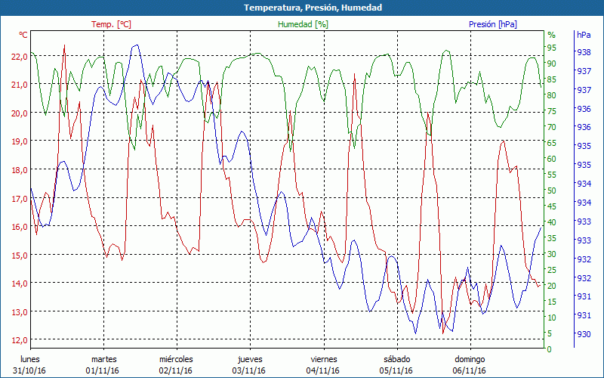Pick the lunes 31/10/16 date label
Viewport: 604px width, 378px height.
[x=29, y=364]
